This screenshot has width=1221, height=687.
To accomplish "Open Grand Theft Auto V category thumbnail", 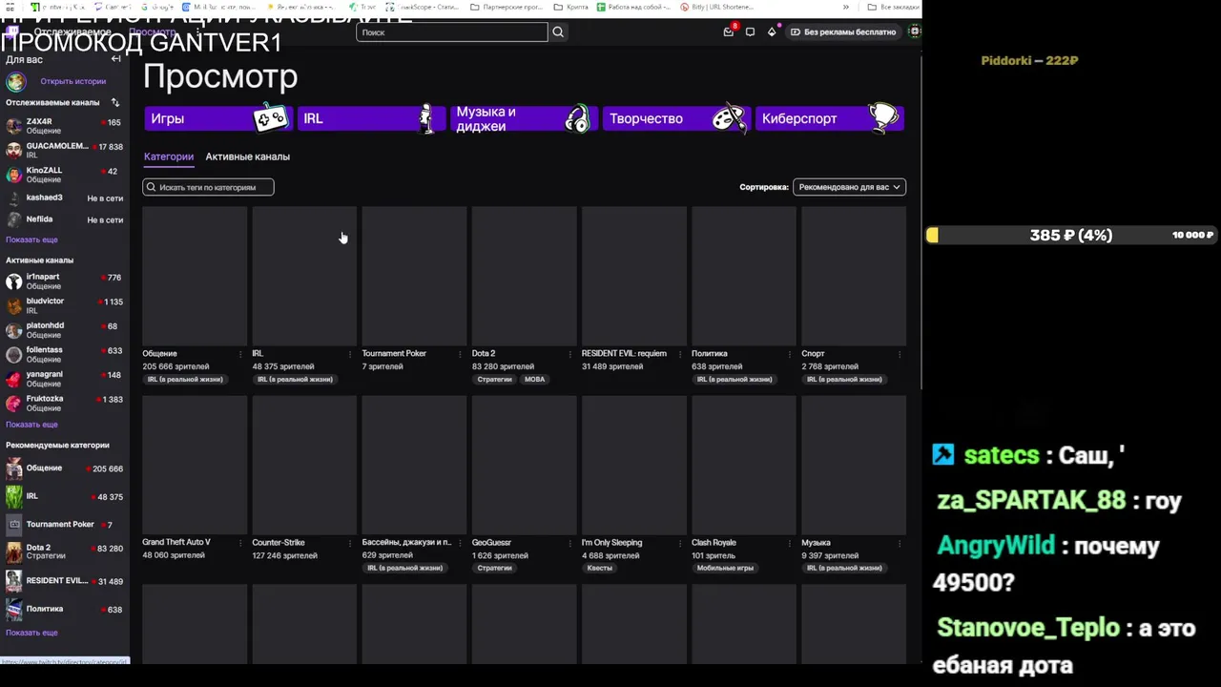I will click(195, 466).
